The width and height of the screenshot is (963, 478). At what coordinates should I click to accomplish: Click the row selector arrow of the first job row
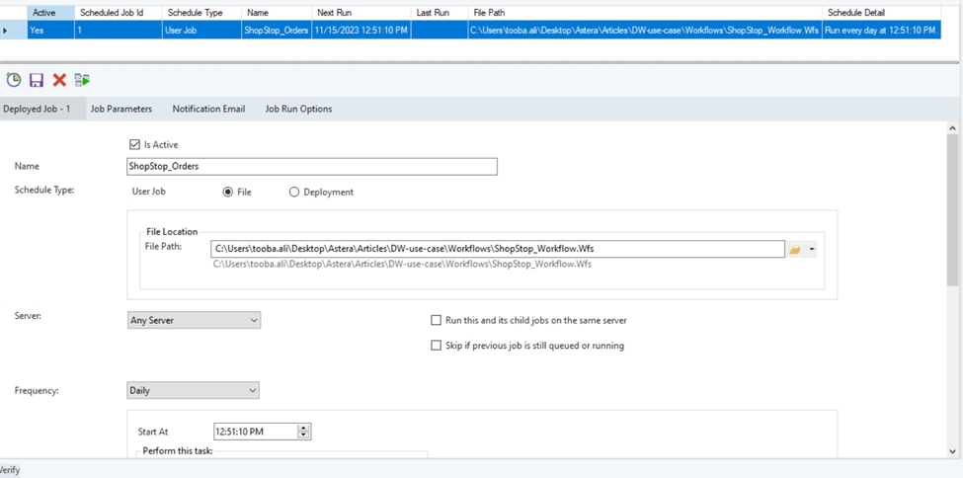pos(6,31)
